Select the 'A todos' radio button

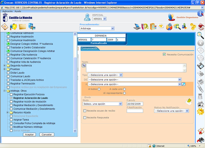click(x=99, y=89)
